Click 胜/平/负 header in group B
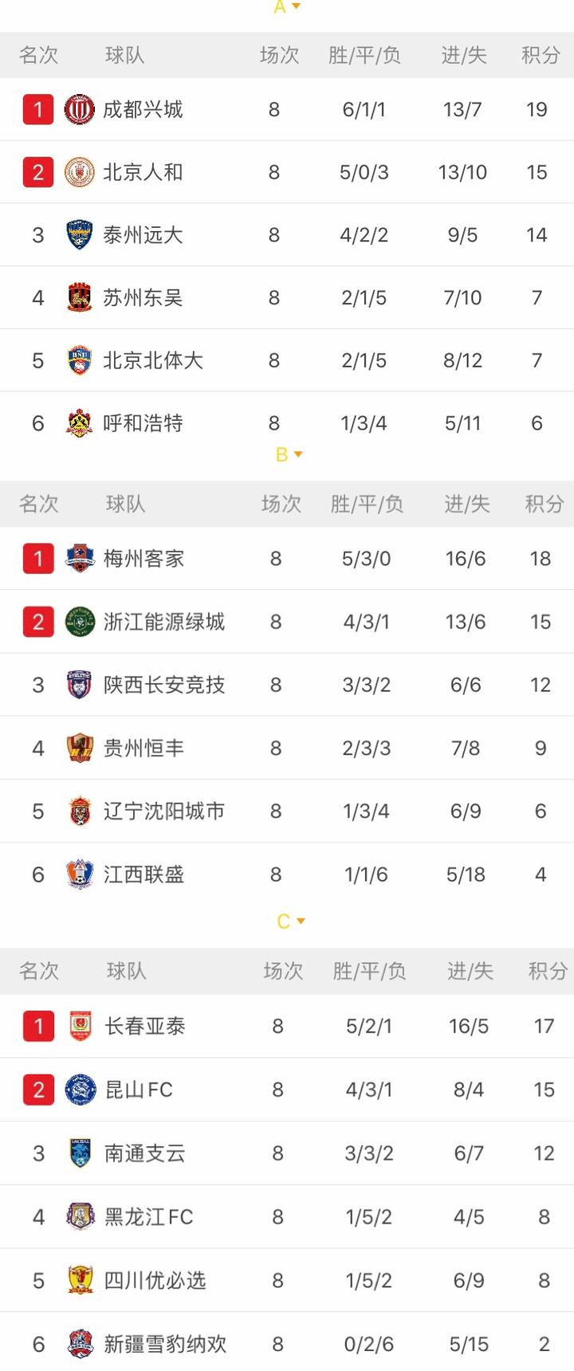 pyautogui.click(x=367, y=504)
